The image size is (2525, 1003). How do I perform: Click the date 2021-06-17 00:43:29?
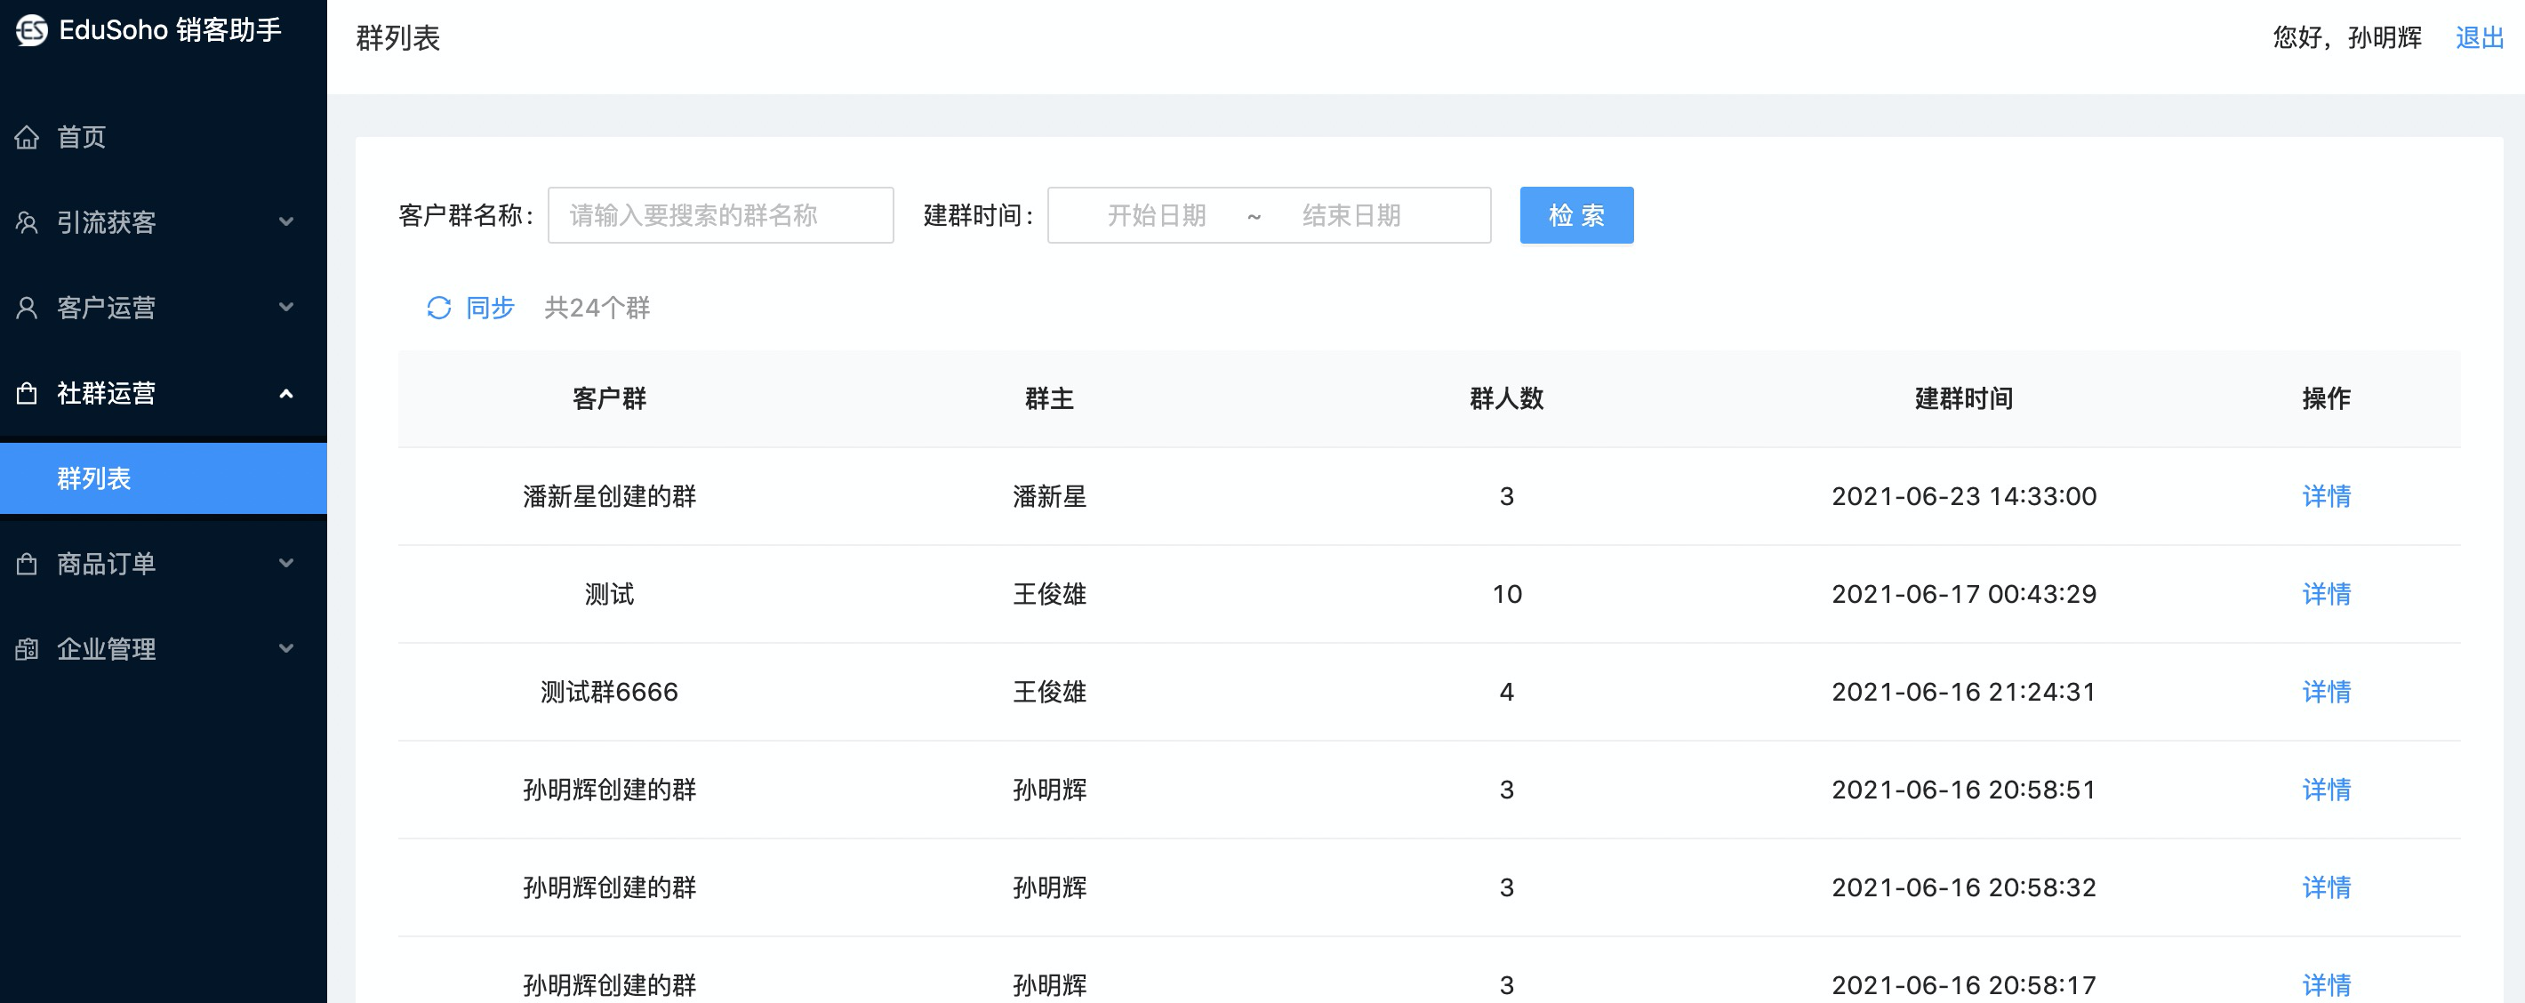point(1963,594)
